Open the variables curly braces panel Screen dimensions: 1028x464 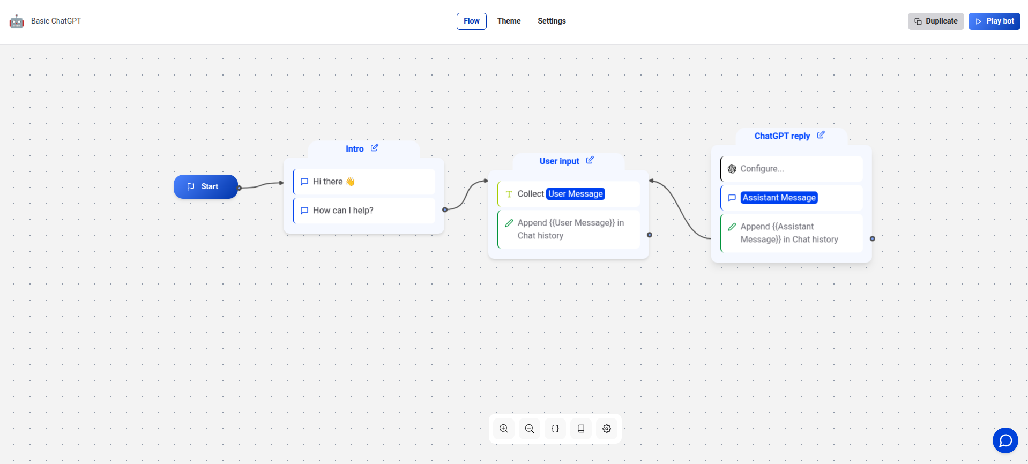click(x=555, y=429)
